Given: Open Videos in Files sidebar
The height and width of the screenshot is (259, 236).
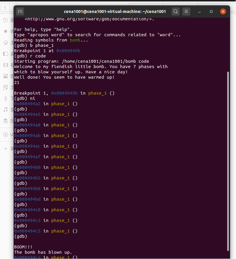Looking at the screenshot, I should pos(6,65).
